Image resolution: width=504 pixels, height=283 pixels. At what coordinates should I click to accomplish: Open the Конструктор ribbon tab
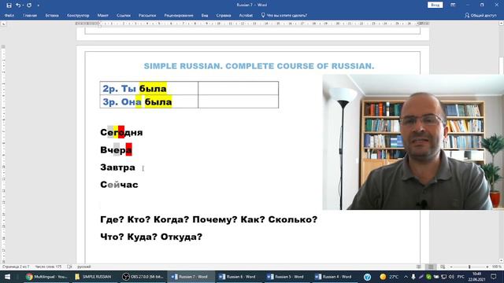78,16
